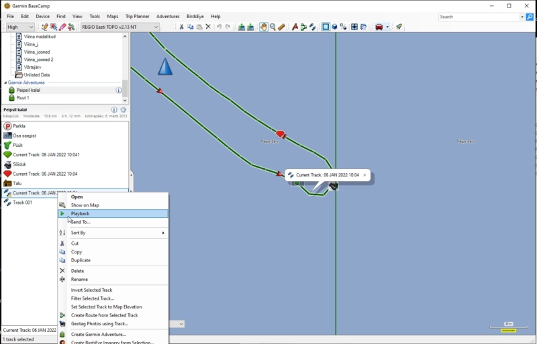
Task: Choose Filter Selected Track...
Action: tap(113, 298)
